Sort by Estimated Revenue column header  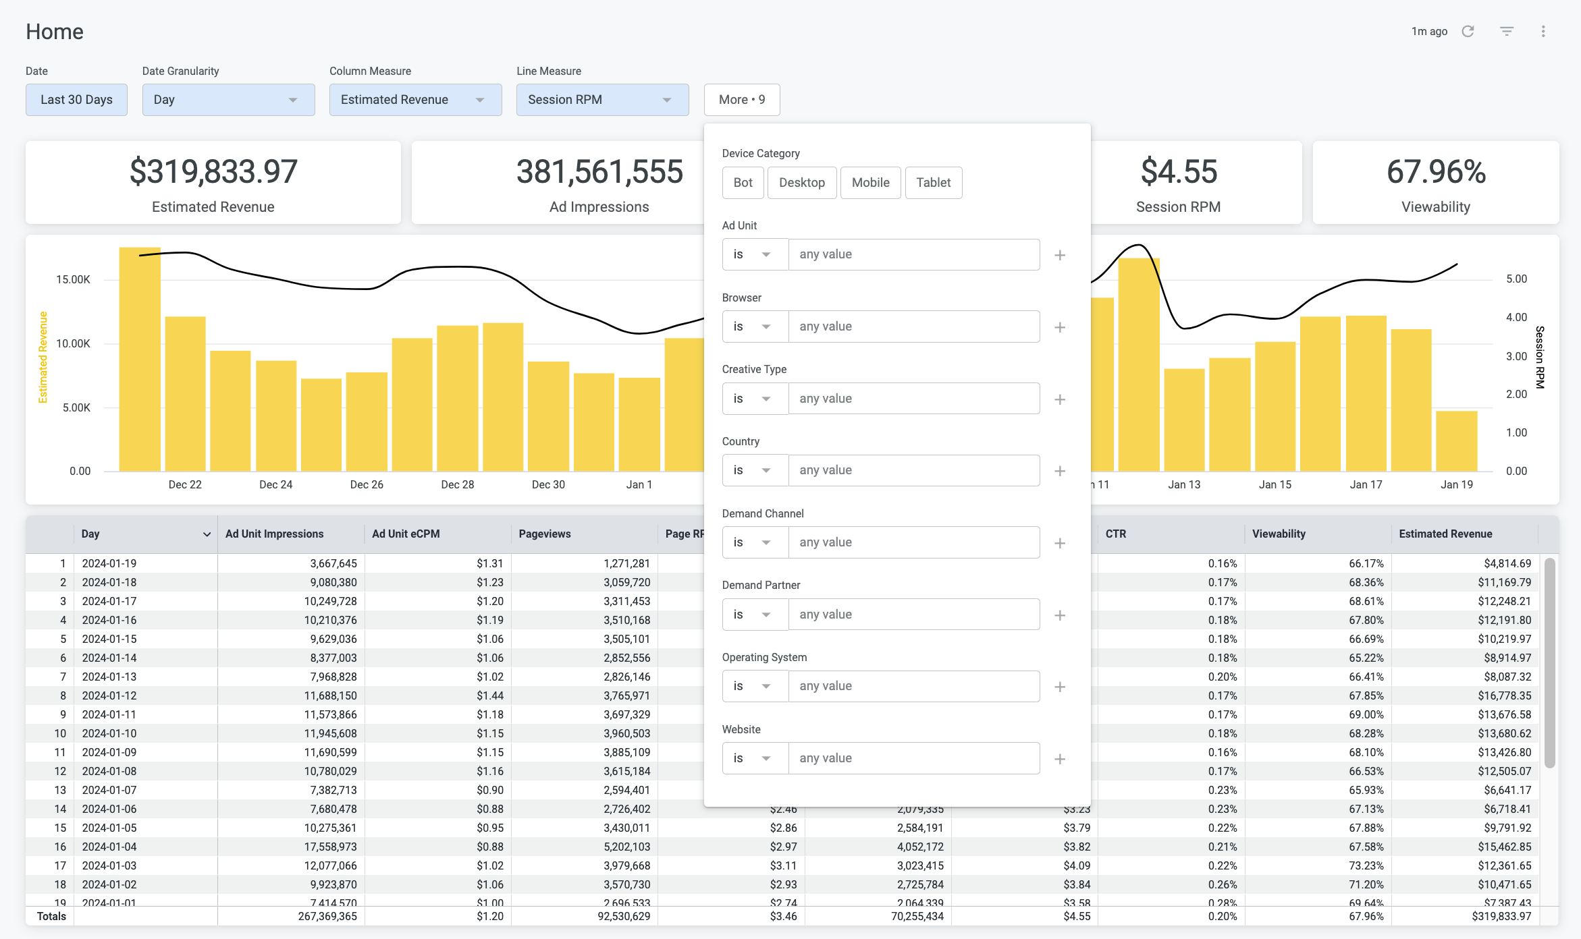coord(1464,534)
